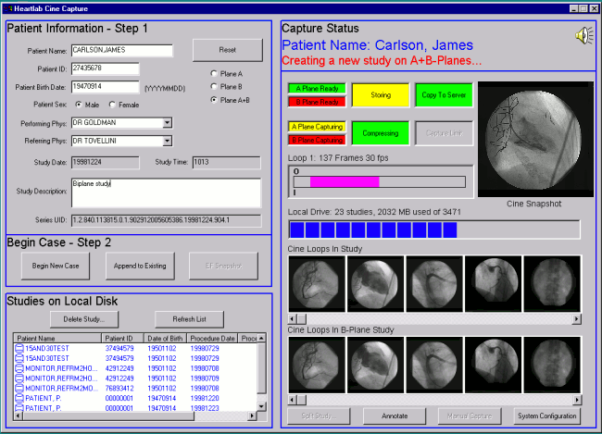
Task: Click the study icon beside first 15AND30TEST row
Action: click(x=19, y=349)
